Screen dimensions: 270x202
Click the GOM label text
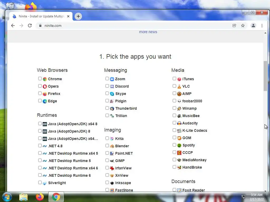[x=187, y=138]
